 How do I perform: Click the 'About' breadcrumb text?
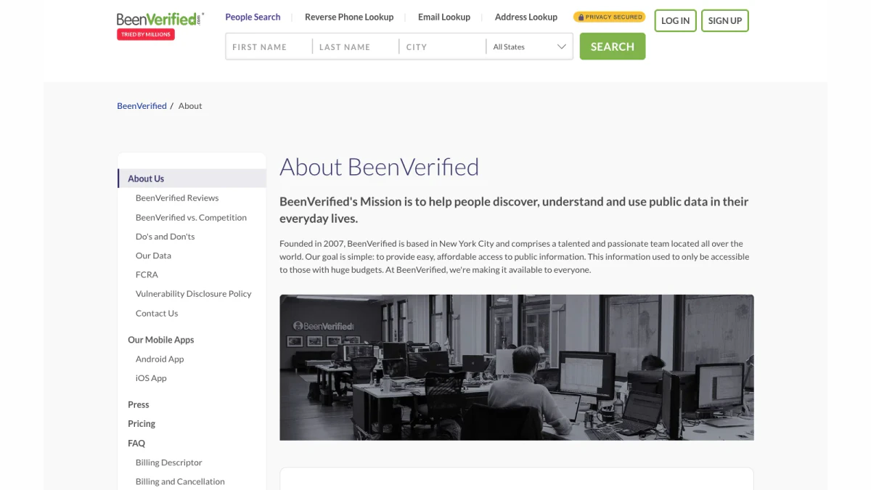click(x=190, y=106)
